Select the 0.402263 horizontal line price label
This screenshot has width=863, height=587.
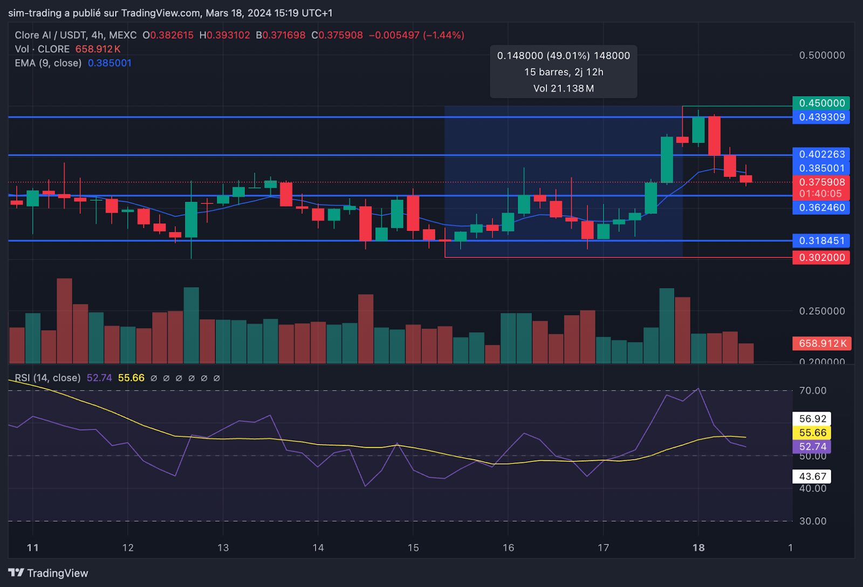tap(821, 154)
